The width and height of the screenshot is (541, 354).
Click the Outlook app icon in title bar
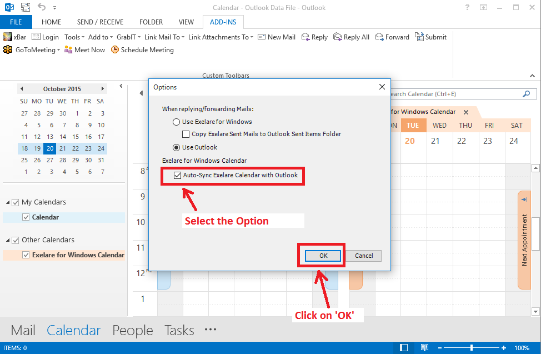(x=9, y=7)
